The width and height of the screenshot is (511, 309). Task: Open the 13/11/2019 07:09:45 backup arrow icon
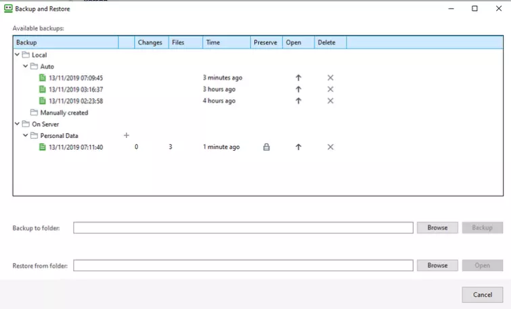pos(298,78)
